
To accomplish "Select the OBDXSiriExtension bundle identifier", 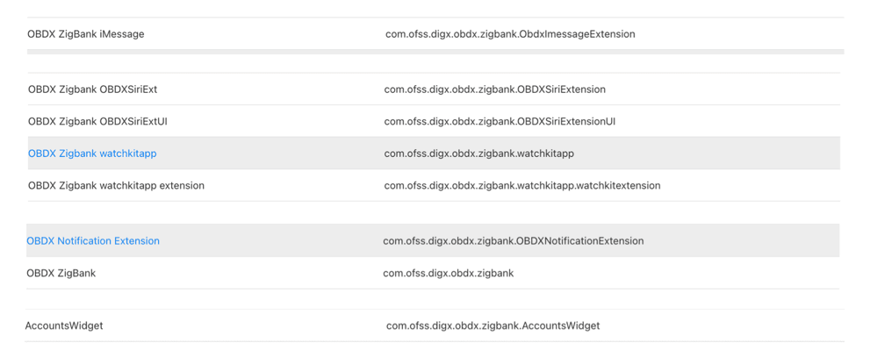I will [x=494, y=89].
